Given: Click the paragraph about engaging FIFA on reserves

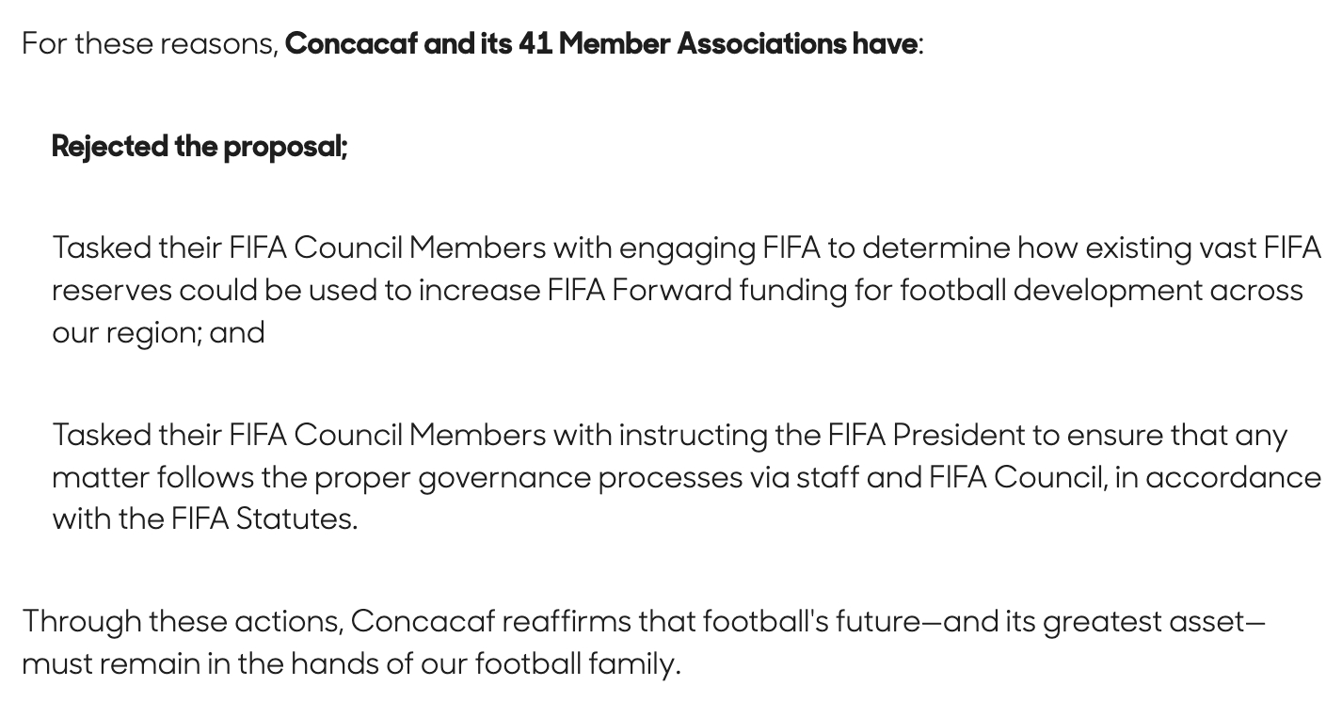Looking at the screenshot, I should click(x=687, y=290).
